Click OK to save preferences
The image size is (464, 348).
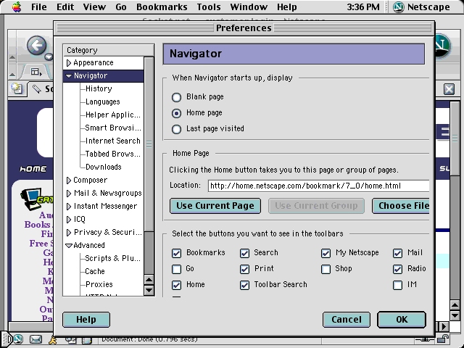click(402, 320)
